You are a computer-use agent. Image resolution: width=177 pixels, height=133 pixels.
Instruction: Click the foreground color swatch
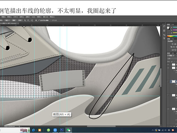[x=168, y=28]
